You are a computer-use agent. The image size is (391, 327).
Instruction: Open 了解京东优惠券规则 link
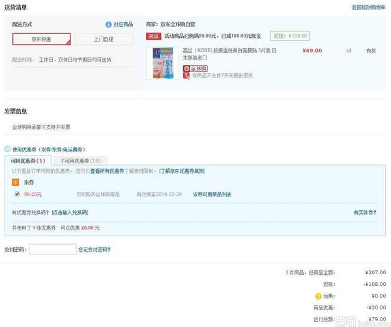[x=182, y=171]
